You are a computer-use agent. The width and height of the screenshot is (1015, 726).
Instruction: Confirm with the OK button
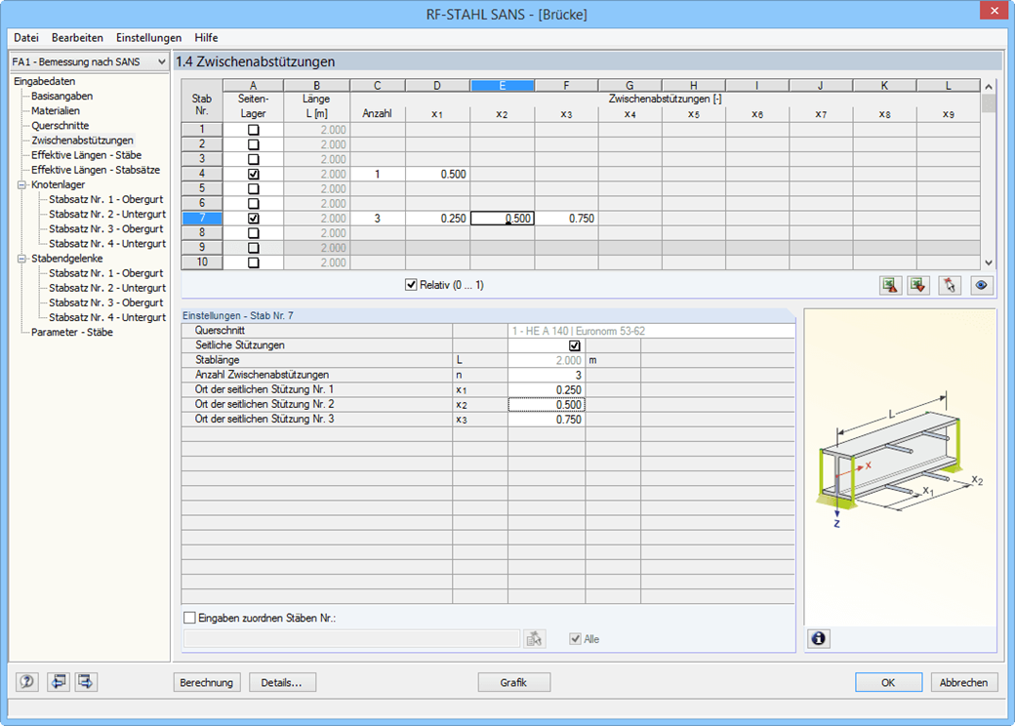click(x=888, y=683)
